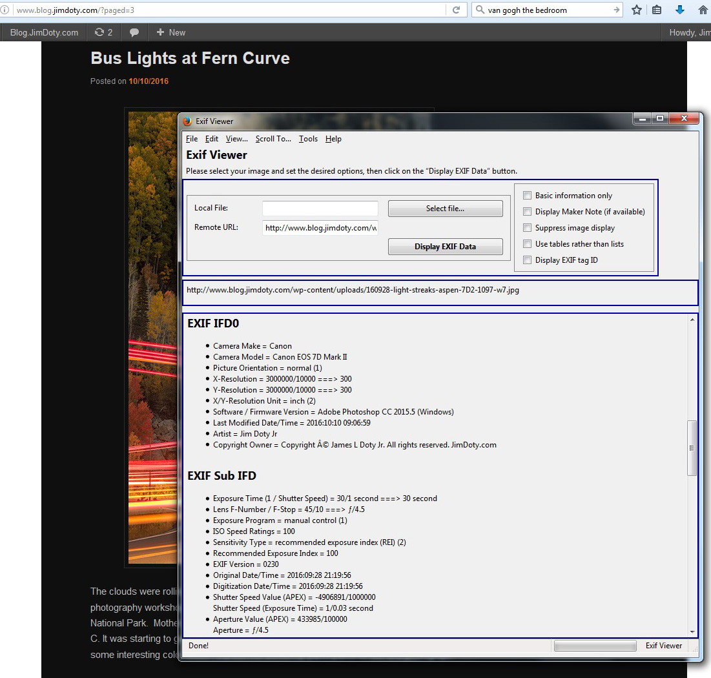This screenshot has width=711, height=678.
Task: Click the search go arrow icon
Action: 616,10
